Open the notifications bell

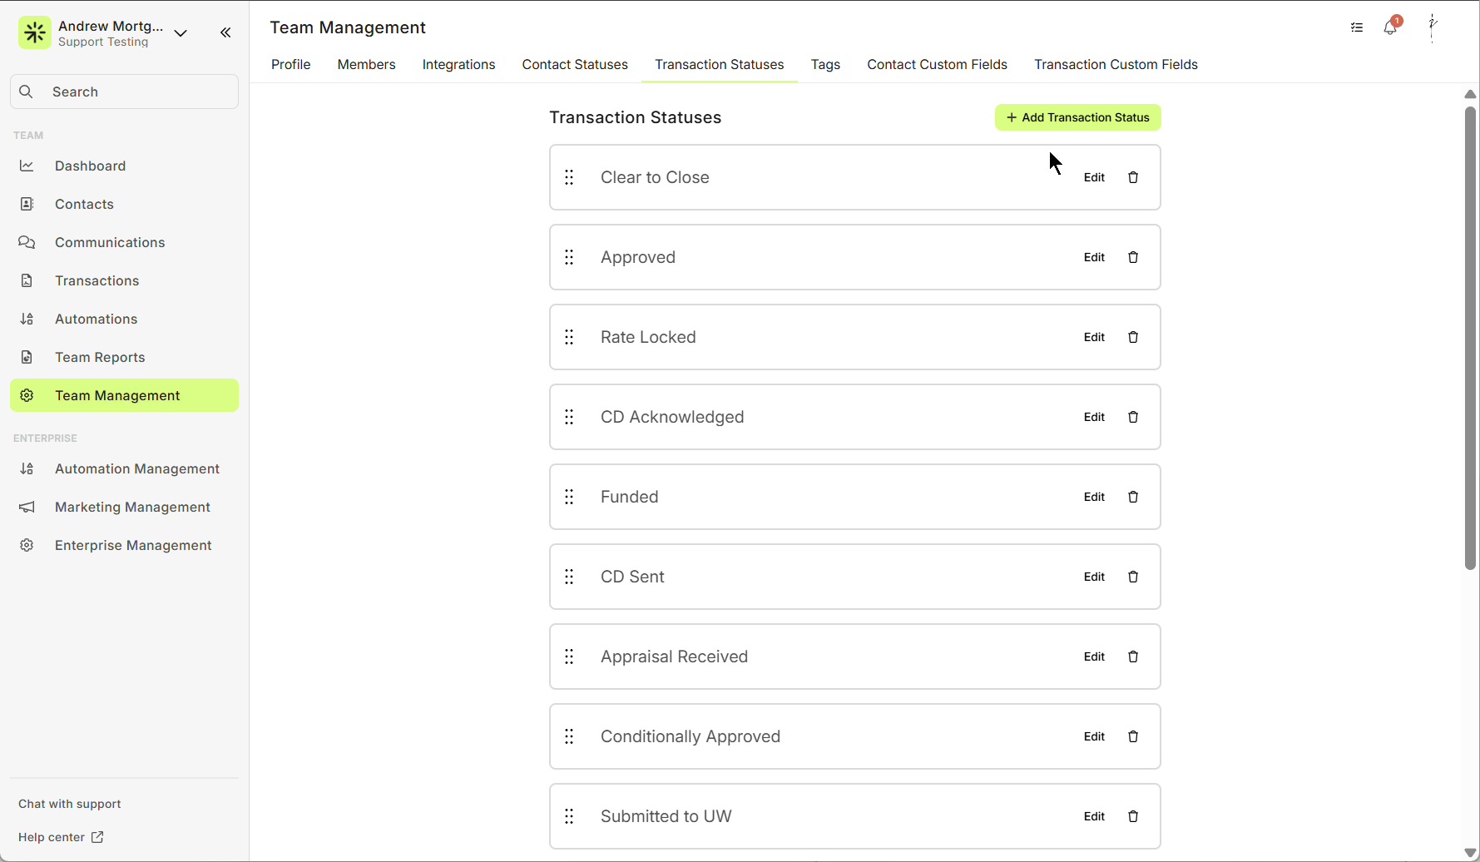(x=1390, y=27)
